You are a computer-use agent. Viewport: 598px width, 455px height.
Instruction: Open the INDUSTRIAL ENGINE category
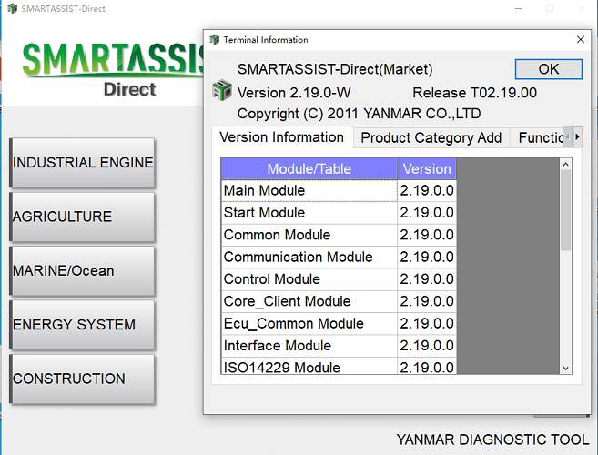(x=82, y=163)
